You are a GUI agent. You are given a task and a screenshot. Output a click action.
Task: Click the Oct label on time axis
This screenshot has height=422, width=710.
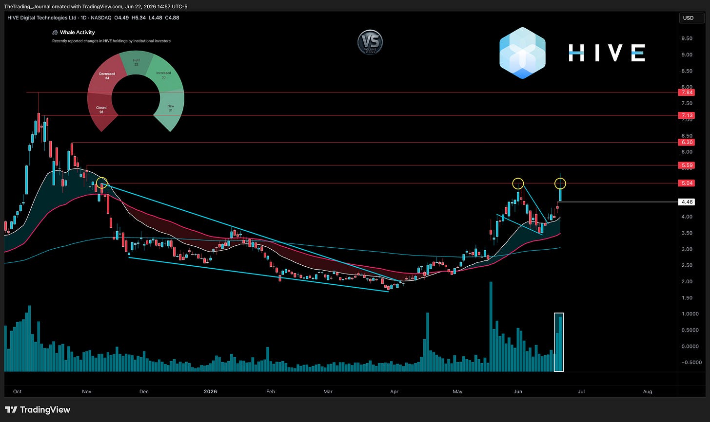[18, 391]
